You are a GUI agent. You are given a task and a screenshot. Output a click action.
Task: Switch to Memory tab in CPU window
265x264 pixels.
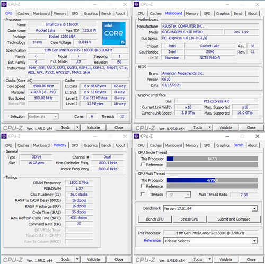click(x=60, y=14)
